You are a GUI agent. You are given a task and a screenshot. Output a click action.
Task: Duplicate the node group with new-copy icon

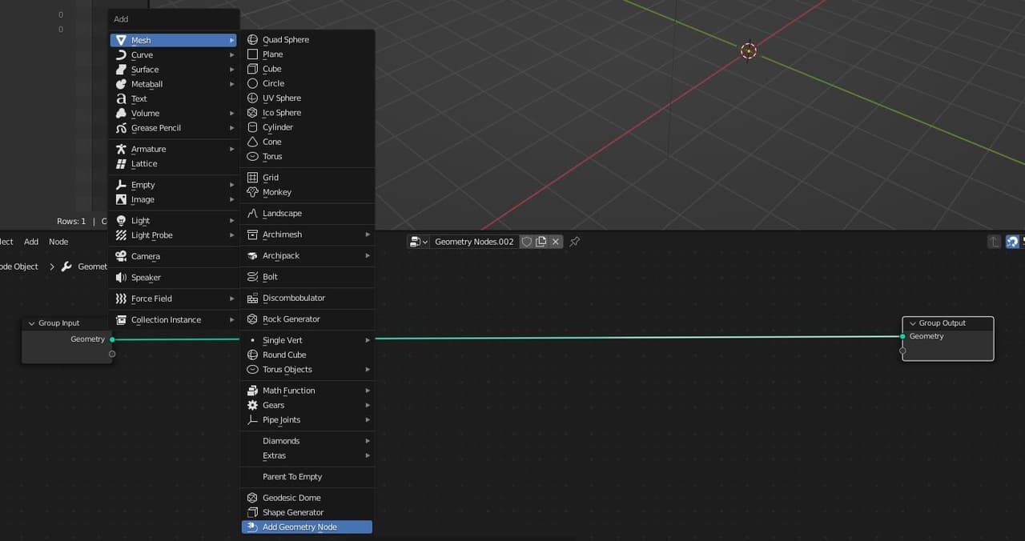click(541, 242)
